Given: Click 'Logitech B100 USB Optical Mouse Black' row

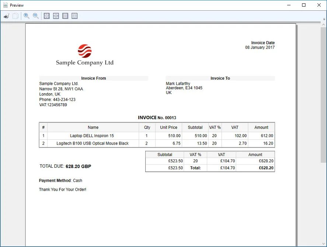Looking at the screenshot, I should click(x=93, y=143).
